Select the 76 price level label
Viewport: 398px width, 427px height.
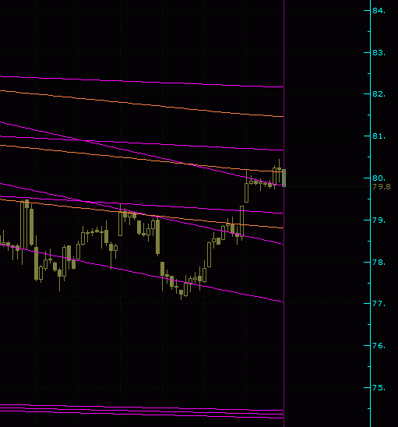(x=379, y=346)
